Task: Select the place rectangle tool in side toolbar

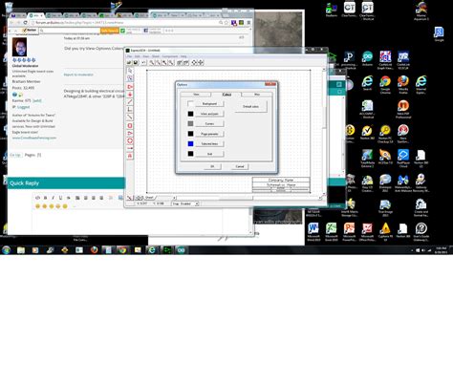Action: click(x=130, y=125)
